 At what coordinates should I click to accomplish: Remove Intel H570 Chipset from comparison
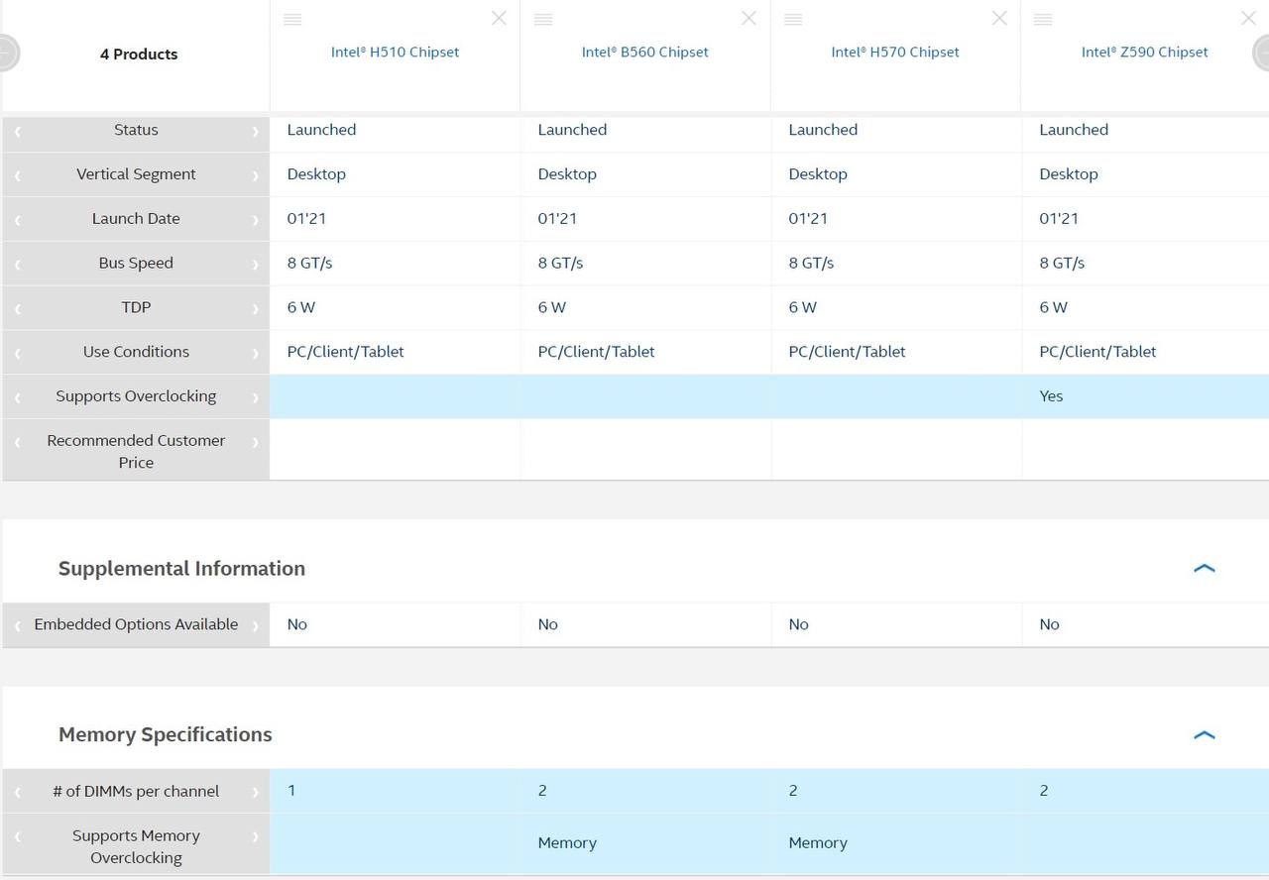999,18
